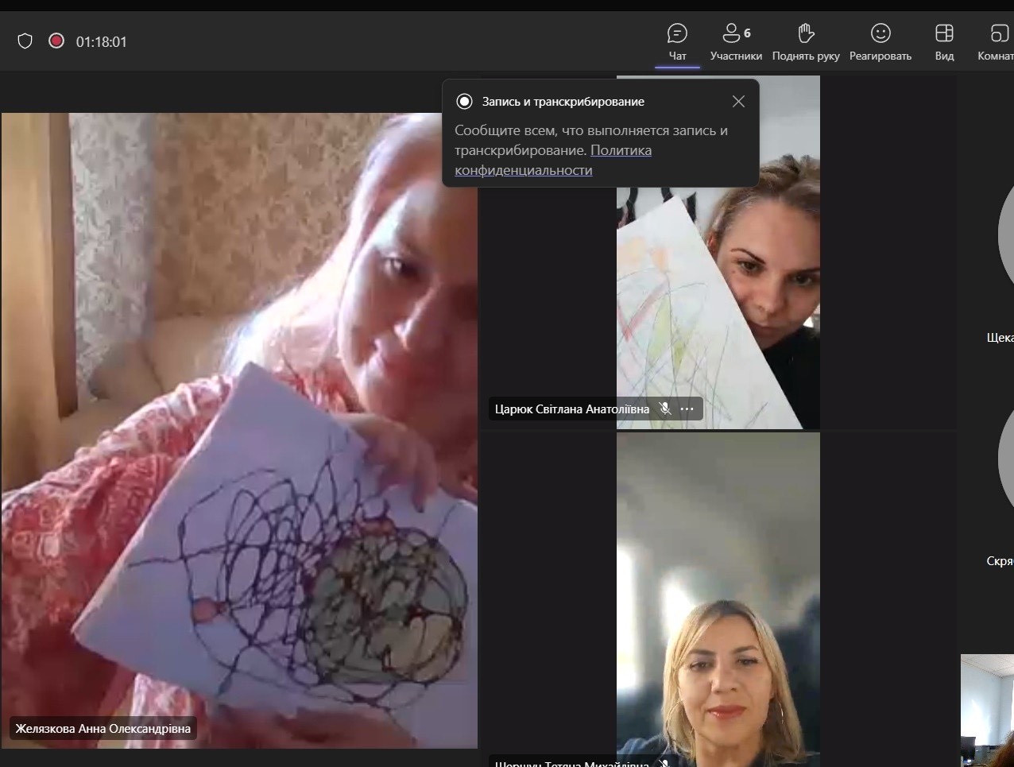Show the Участники list
The height and width of the screenshot is (767, 1014).
click(x=736, y=42)
